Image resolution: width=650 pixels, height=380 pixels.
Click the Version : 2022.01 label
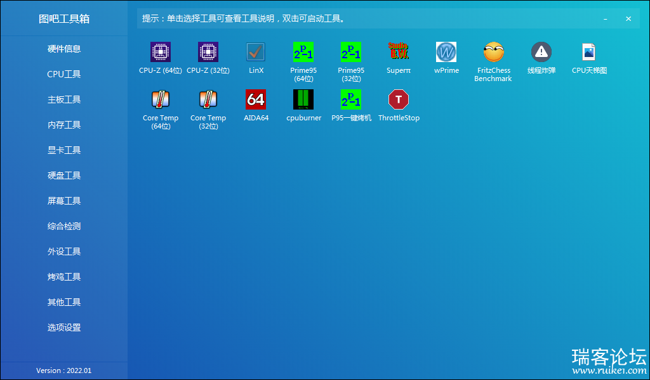pyautogui.click(x=64, y=370)
